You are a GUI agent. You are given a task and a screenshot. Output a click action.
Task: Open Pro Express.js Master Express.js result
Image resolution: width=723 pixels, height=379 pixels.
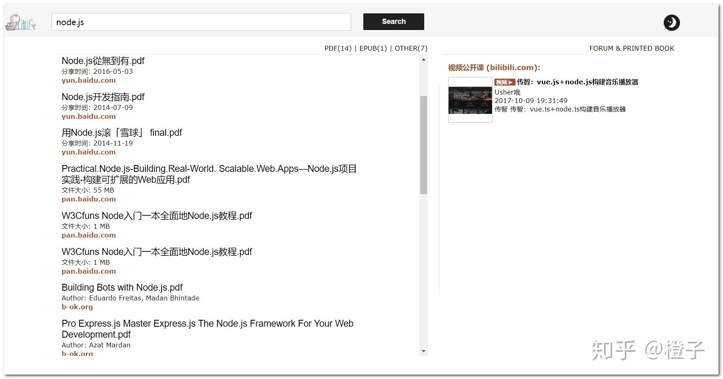click(207, 329)
